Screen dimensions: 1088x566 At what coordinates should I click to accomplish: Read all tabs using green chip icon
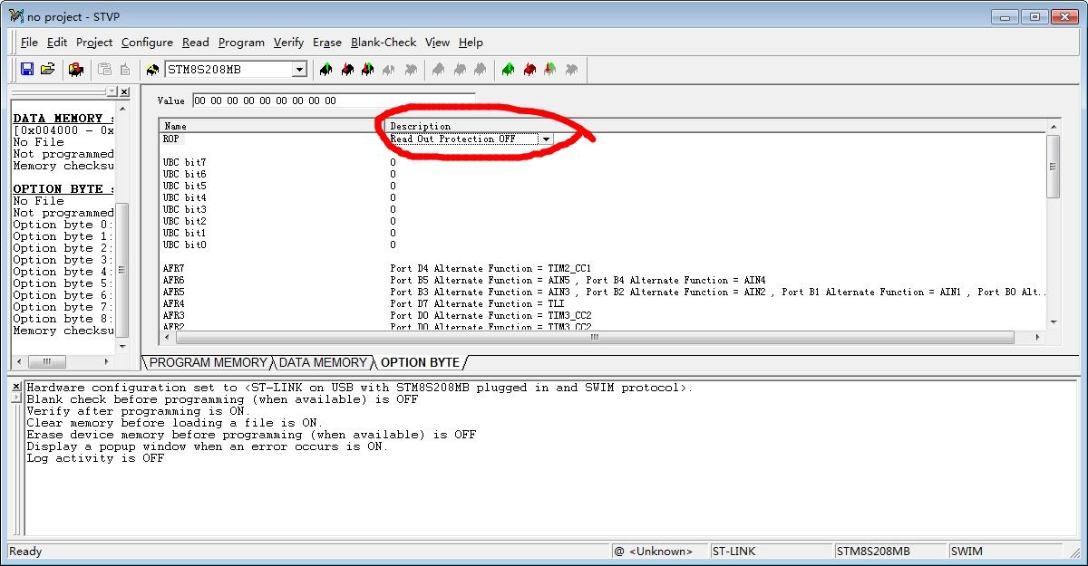[508, 69]
